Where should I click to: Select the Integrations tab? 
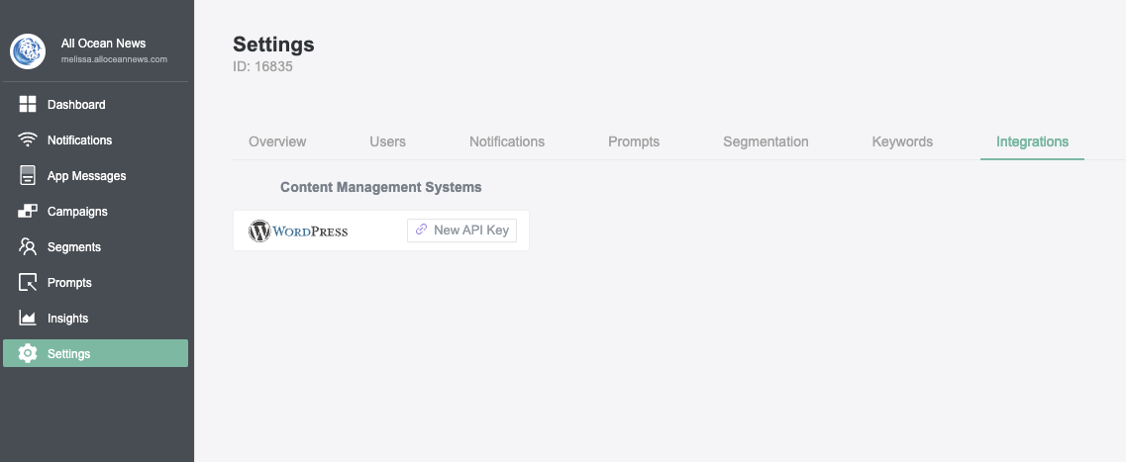(1032, 141)
